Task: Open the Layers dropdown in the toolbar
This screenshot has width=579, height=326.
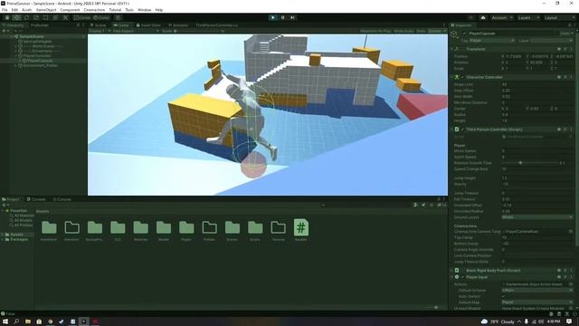Action: [527, 18]
